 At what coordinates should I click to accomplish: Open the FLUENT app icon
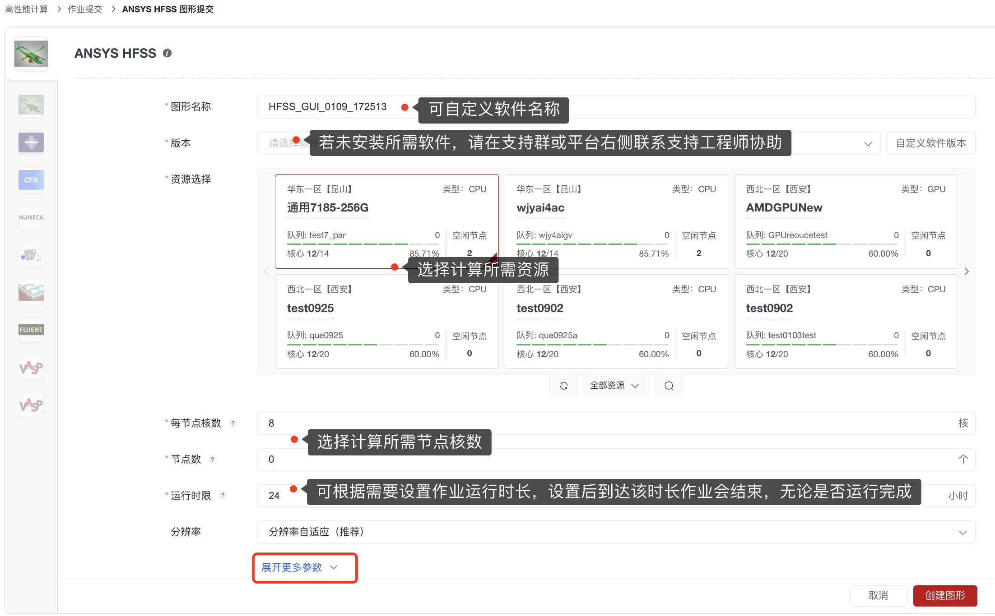click(x=31, y=330)
